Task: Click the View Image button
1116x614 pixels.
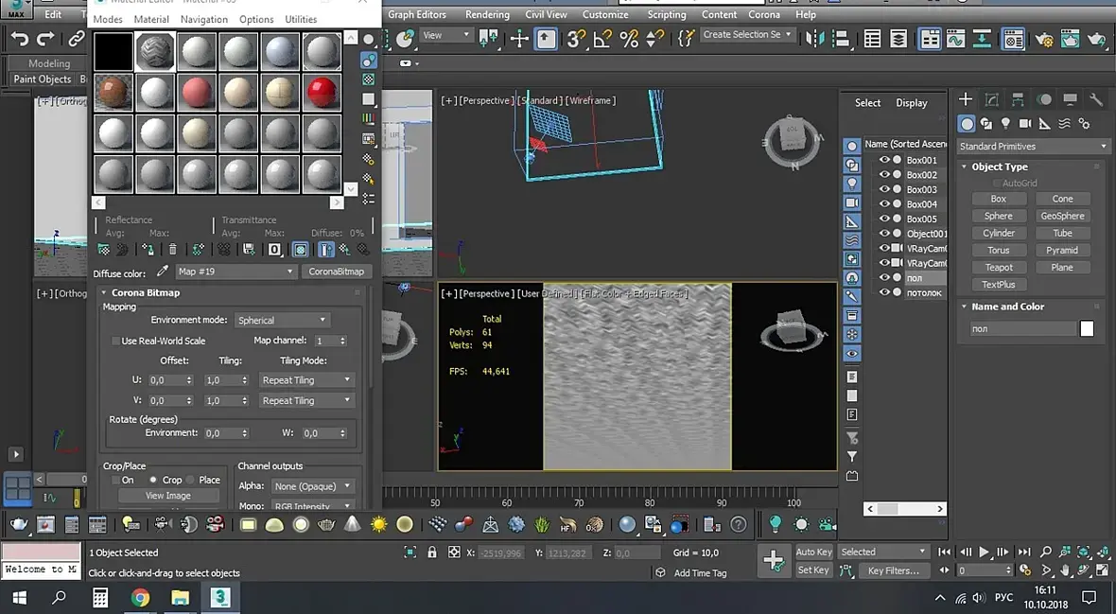Action: tap(167, 496)
